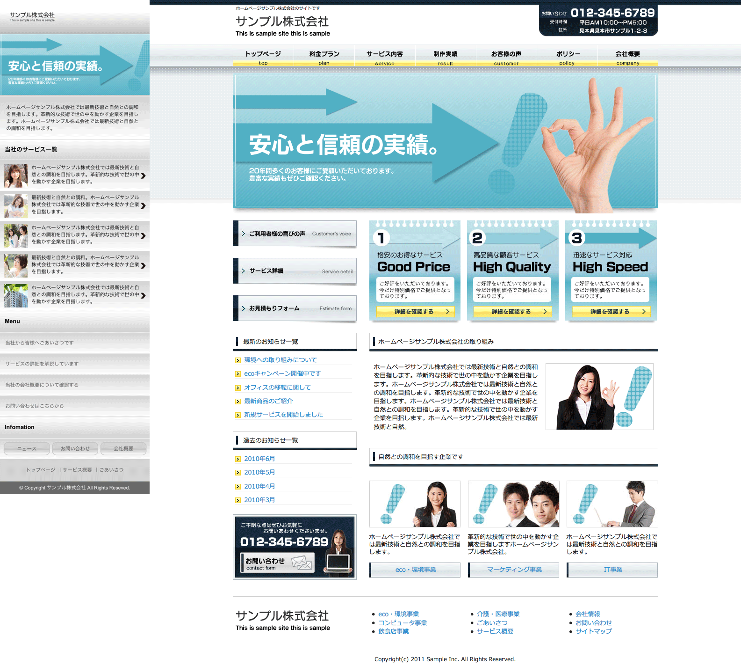Image resolution: width=741 pixels, height=665 pixels.
Task: Go to the 会社概要 company menu item
Action: click(627, 57)
